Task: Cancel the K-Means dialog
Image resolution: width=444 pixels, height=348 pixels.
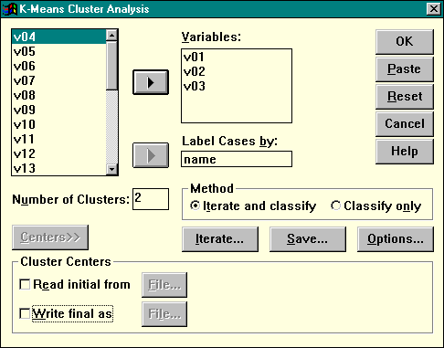Action: [x=405, y=124]
